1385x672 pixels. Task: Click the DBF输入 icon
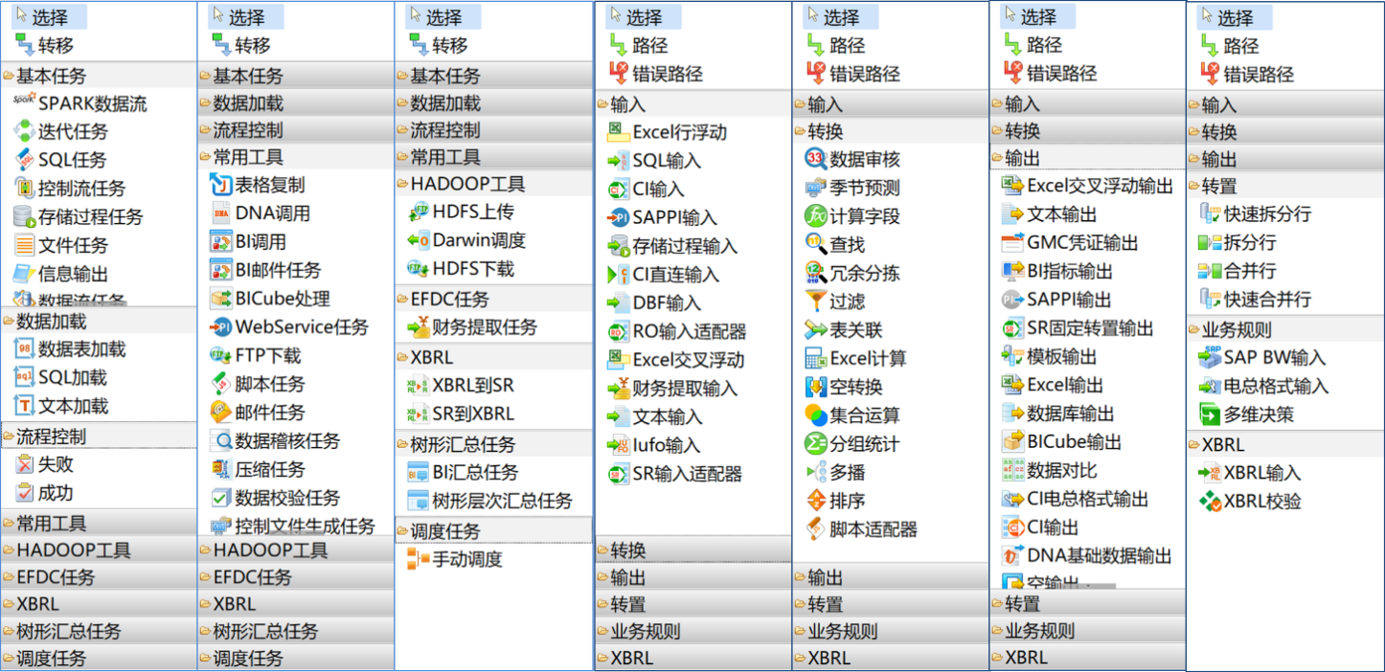pyautogui.click(x=618, y=302)
